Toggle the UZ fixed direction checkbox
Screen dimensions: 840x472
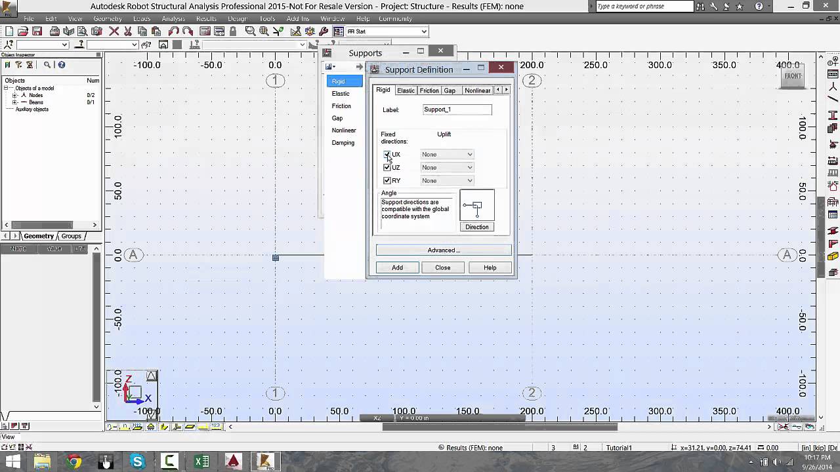click(x=387, y=168)
